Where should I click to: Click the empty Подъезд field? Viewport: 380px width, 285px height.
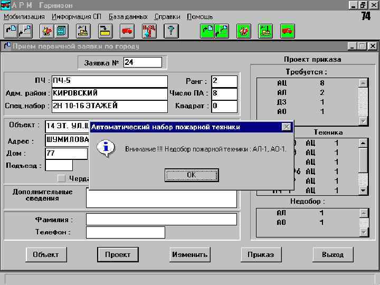click(59, 166)
